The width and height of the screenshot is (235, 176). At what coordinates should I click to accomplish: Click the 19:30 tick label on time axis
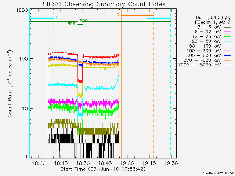pos(171,163)
